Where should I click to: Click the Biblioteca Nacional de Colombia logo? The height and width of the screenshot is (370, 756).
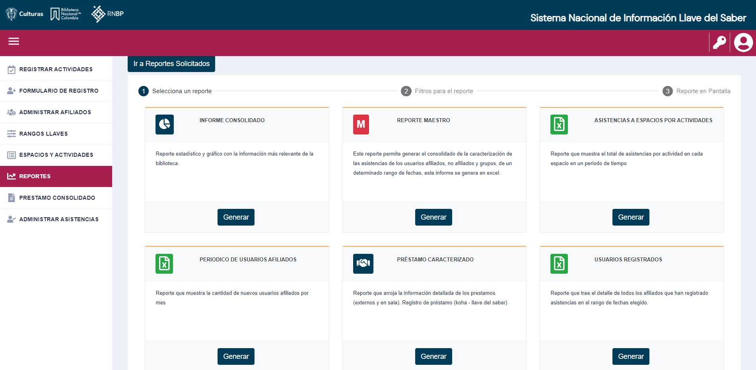click(x=66, y=14)
